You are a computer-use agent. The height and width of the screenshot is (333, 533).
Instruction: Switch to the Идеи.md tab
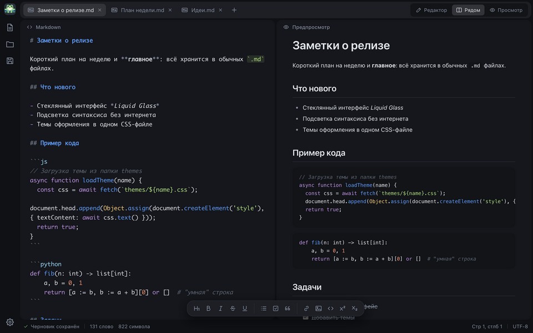[x=203, y=10]
